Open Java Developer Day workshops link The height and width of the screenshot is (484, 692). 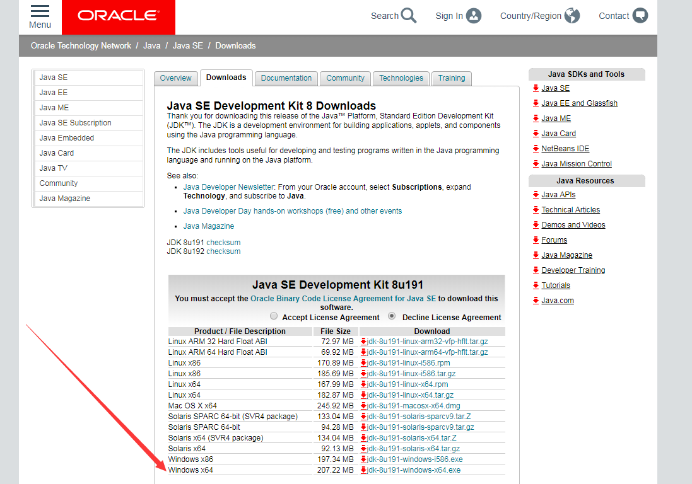tap(293, 211)
